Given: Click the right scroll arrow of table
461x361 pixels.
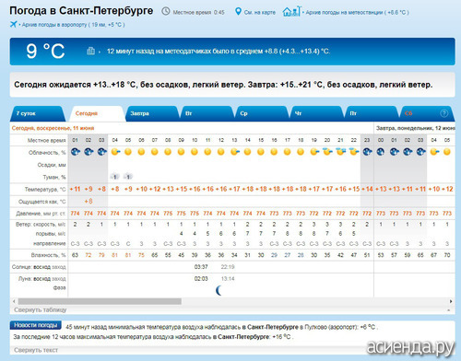Looking at the screenshot, I should click(451, 301).
